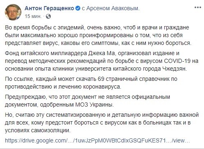Click the paragraph starting with Фонд китайского
This screenshot has width=204, height=149.
(x=102, y=61)
